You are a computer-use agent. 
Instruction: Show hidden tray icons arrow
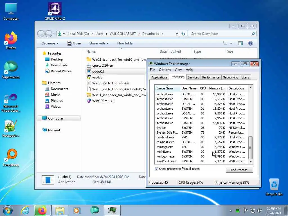pos(231,211)
